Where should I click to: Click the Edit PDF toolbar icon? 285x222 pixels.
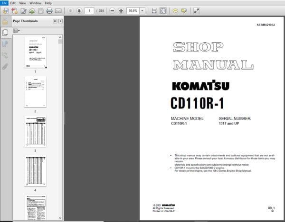(23, 11)
